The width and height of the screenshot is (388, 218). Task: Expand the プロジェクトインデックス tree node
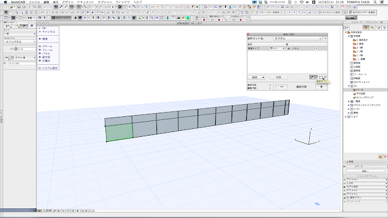(349, 105)
